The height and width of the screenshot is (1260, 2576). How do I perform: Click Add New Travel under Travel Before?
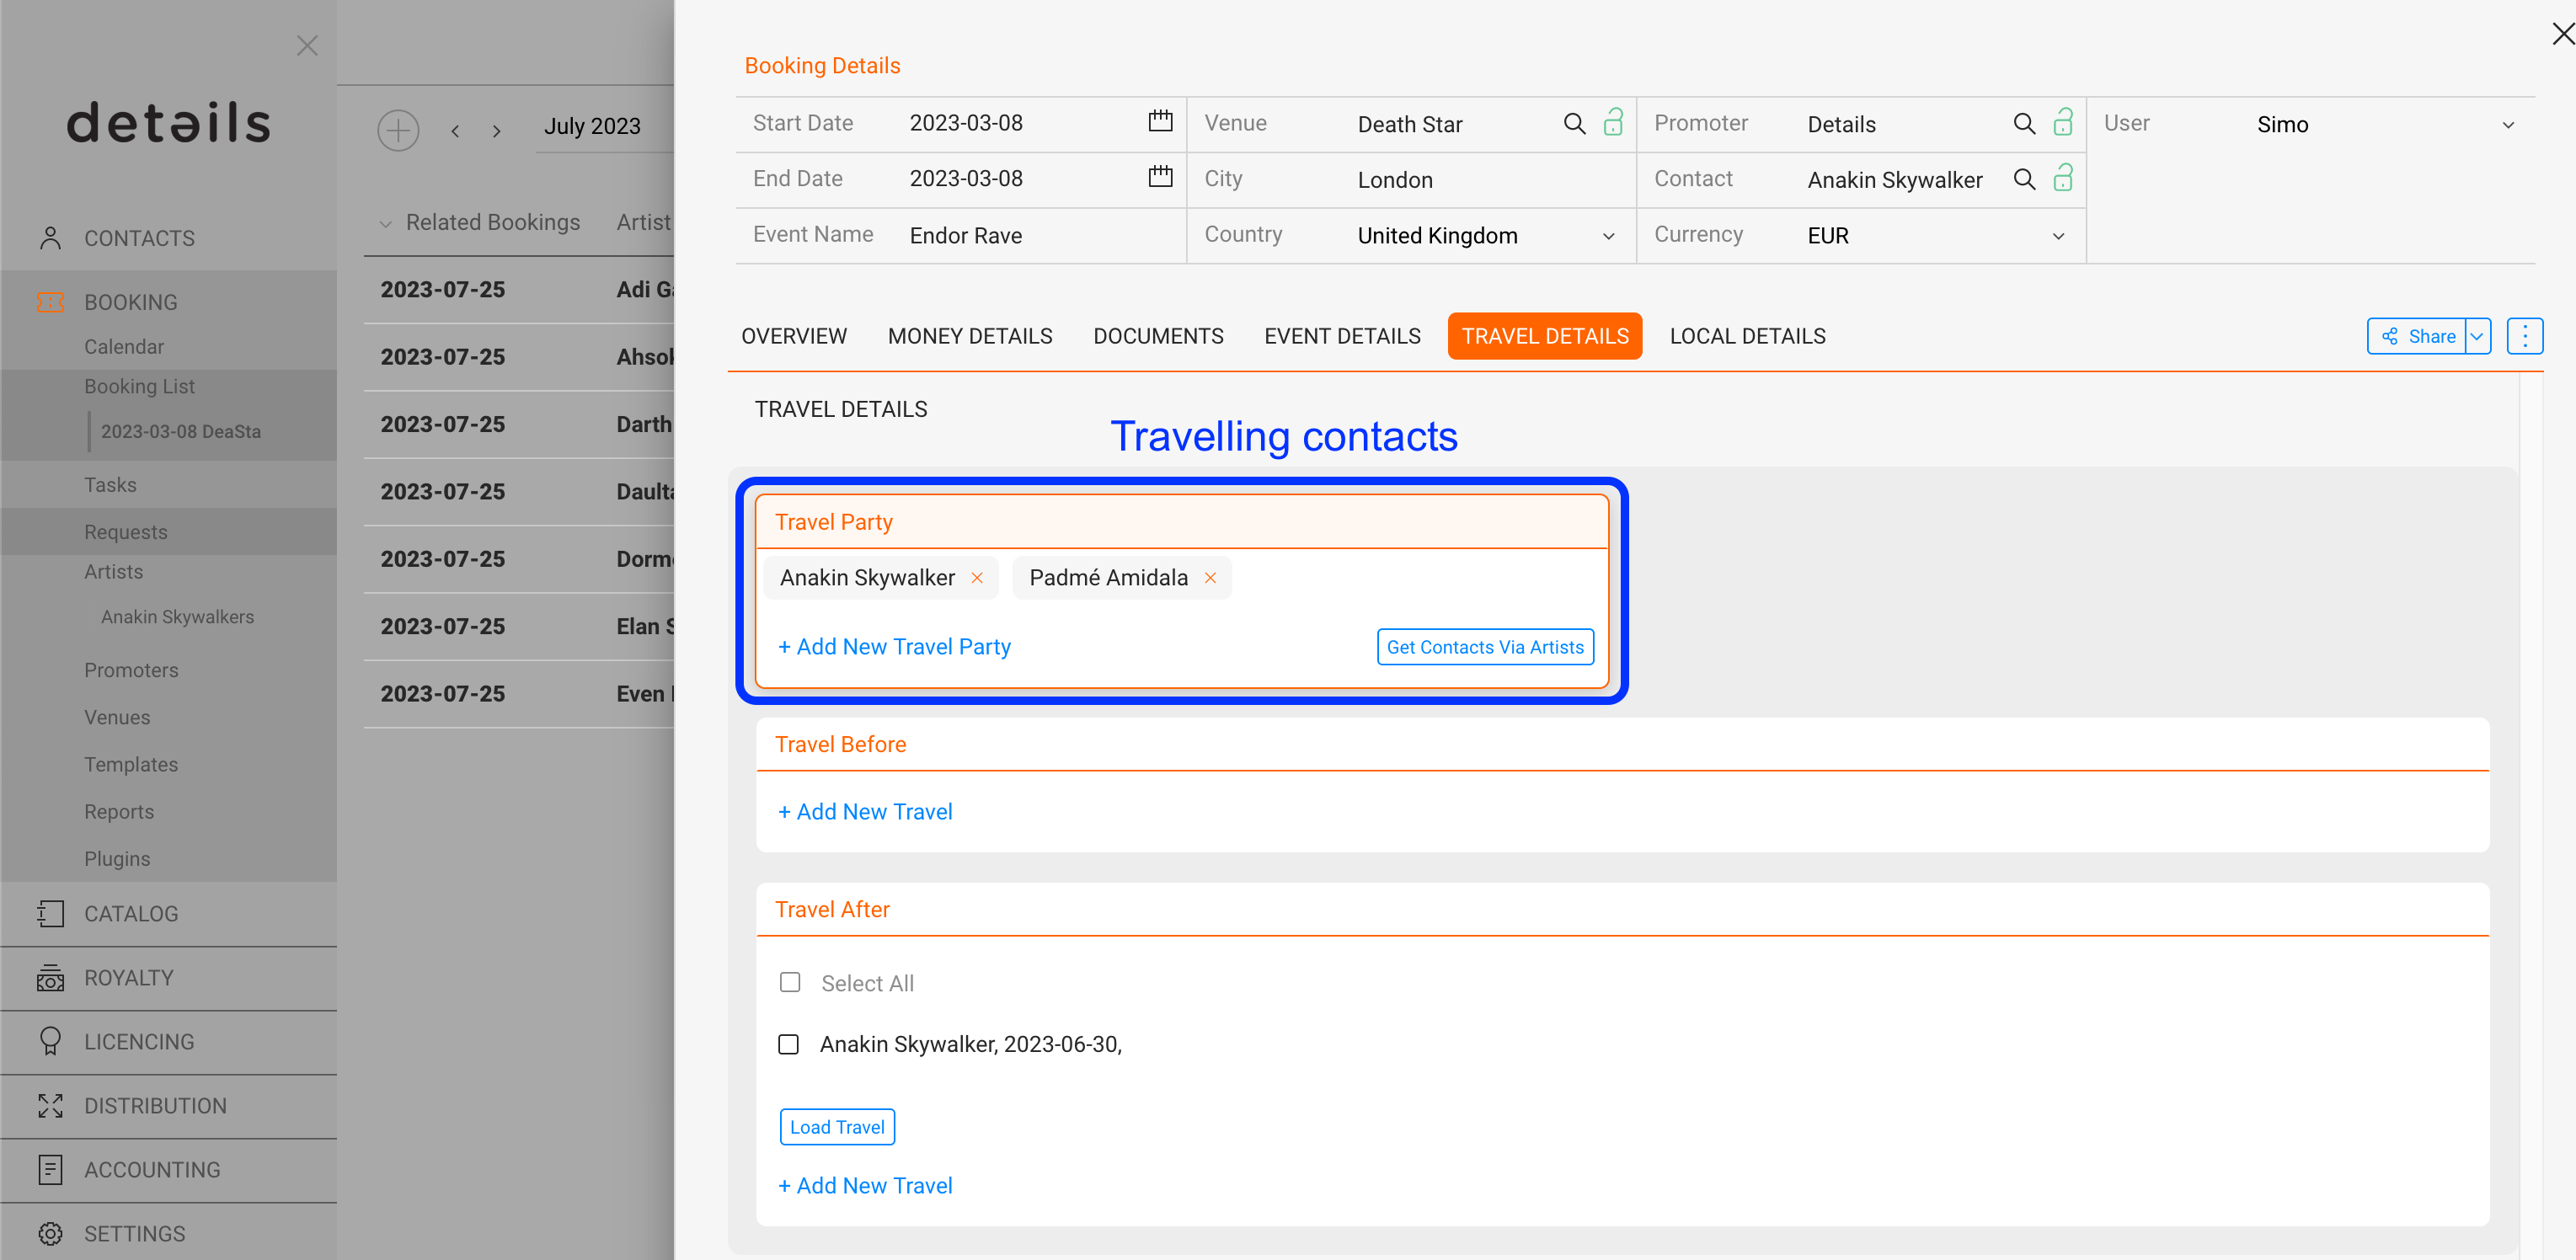(x=865, y=812)
